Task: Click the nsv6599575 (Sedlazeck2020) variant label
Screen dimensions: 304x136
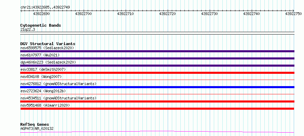Action: click(x=47, y=48)
